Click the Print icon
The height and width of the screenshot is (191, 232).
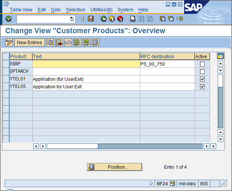[x=133, y=19]
